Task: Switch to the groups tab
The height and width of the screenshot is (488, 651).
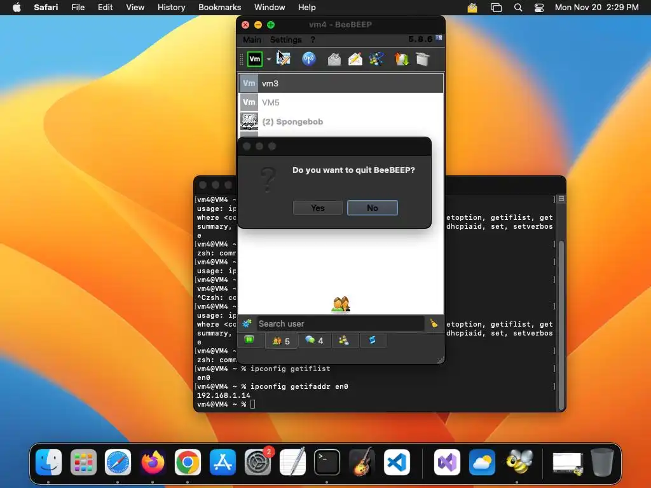Action: [344, 341]
